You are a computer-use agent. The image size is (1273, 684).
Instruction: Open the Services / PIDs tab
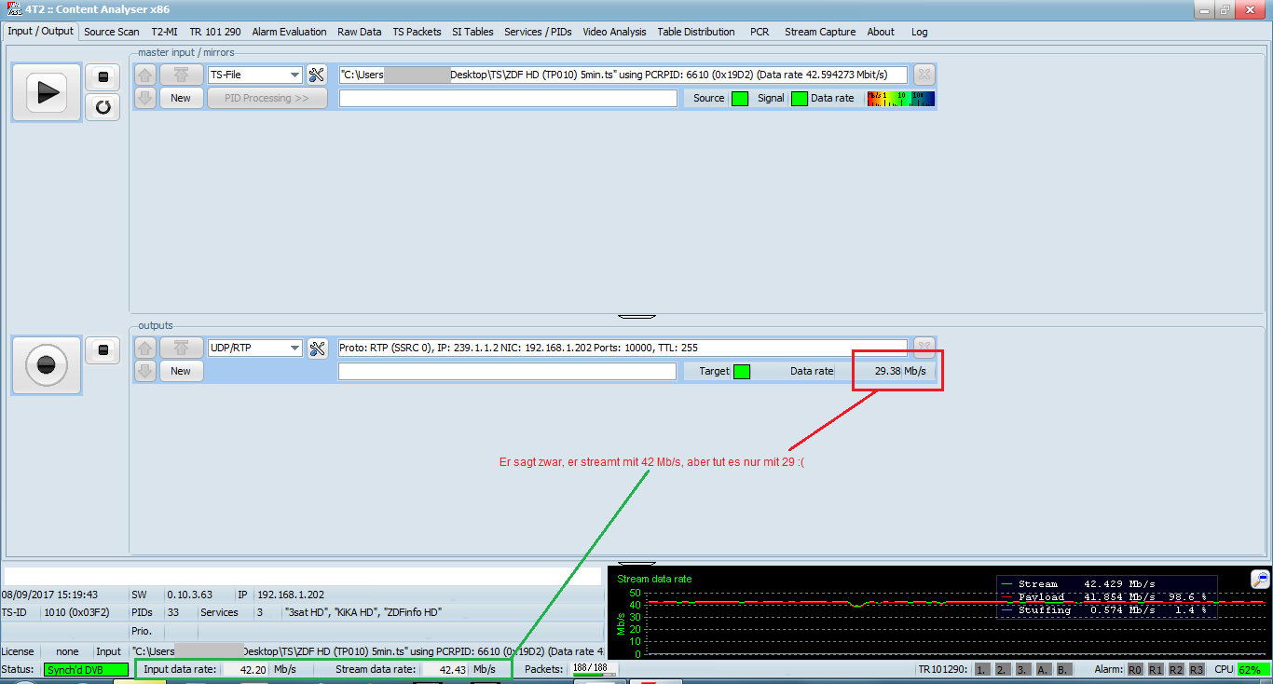click(538, 32)
